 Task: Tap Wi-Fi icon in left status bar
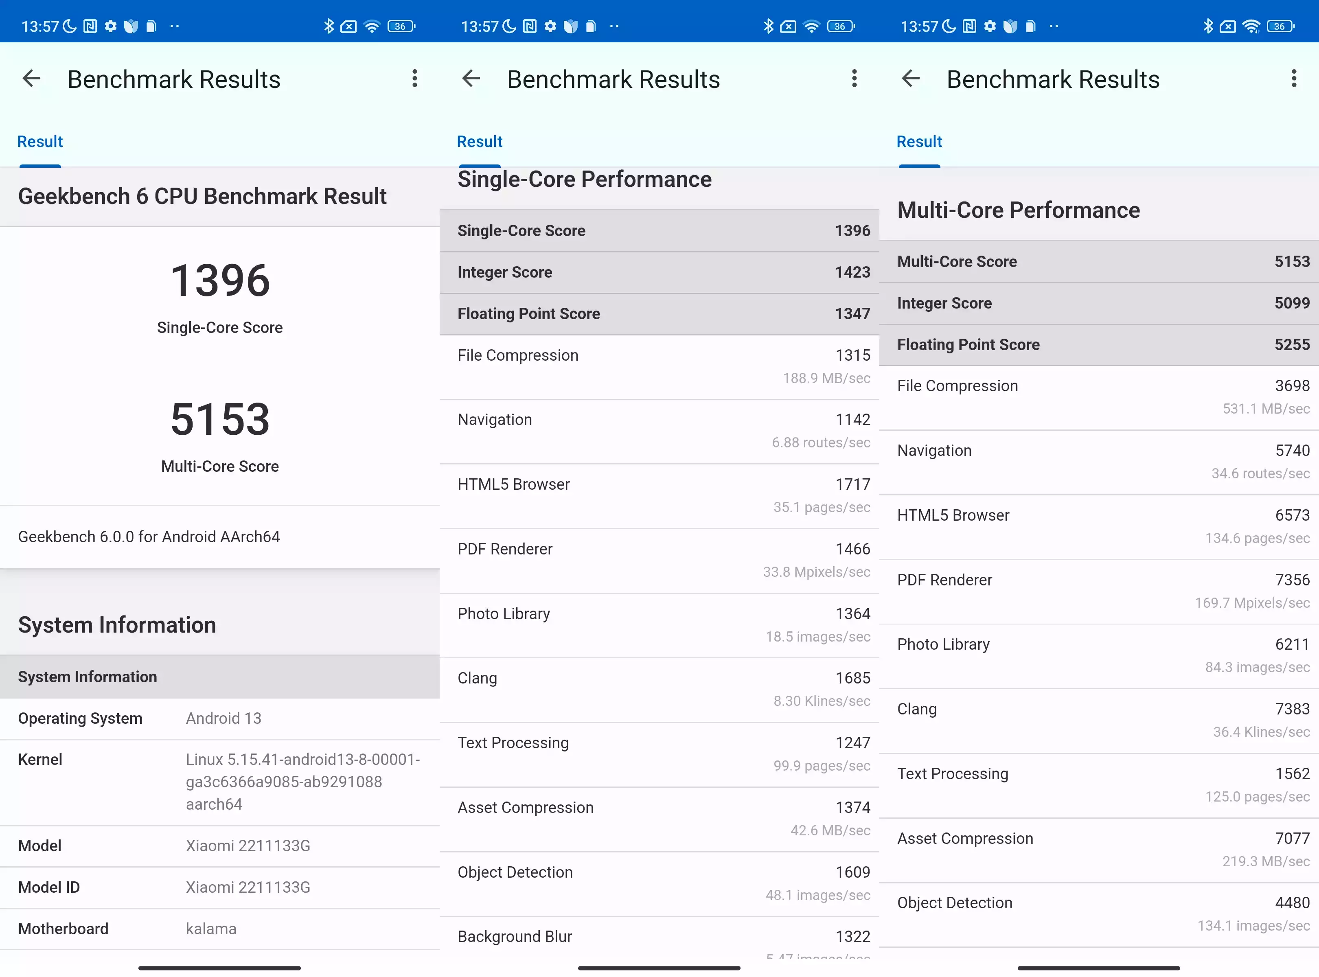pos(371,26)
